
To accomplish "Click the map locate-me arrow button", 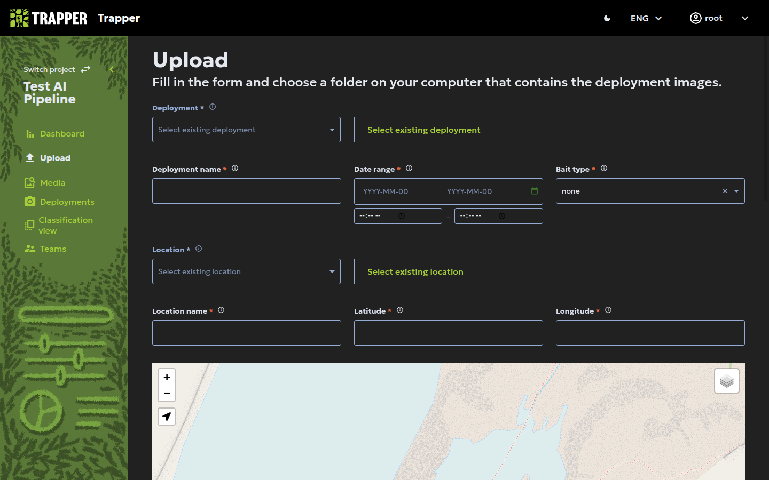I will pyautogui.click(x=167, y=417).
